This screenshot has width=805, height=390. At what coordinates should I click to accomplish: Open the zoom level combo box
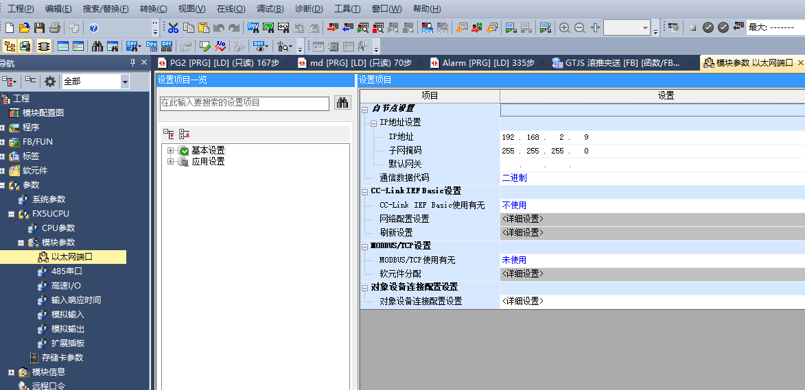tap(646, 28)
